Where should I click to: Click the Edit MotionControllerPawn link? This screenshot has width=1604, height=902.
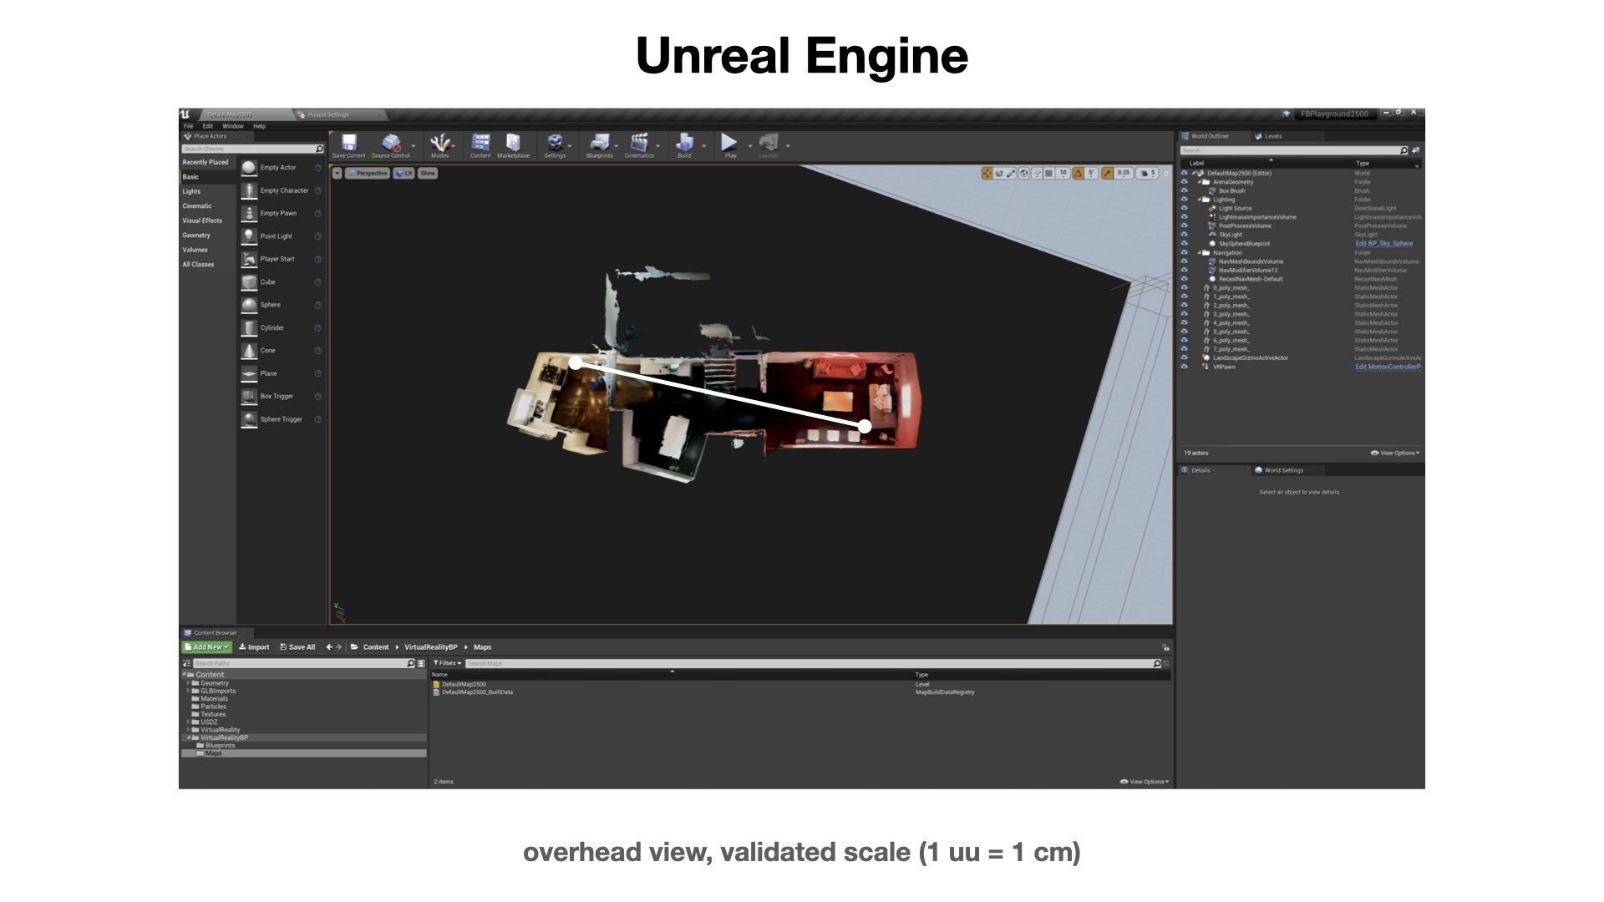tap(1388, 367)
